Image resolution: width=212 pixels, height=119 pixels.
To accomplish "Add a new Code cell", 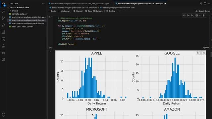I will [52, 11].
